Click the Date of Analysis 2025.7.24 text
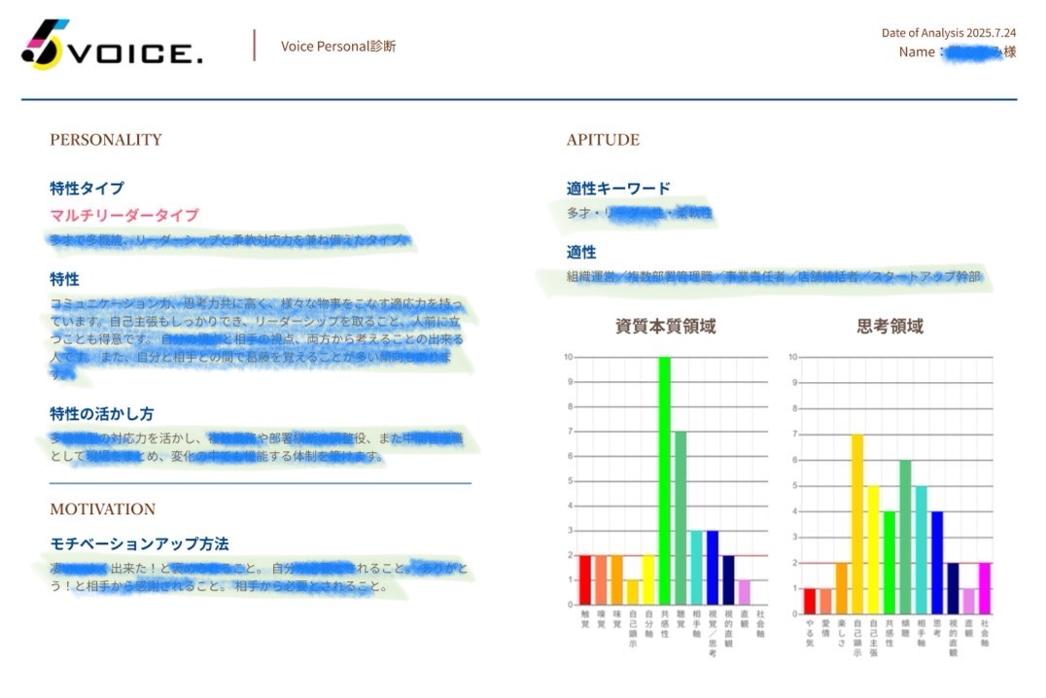 (948, 33)
